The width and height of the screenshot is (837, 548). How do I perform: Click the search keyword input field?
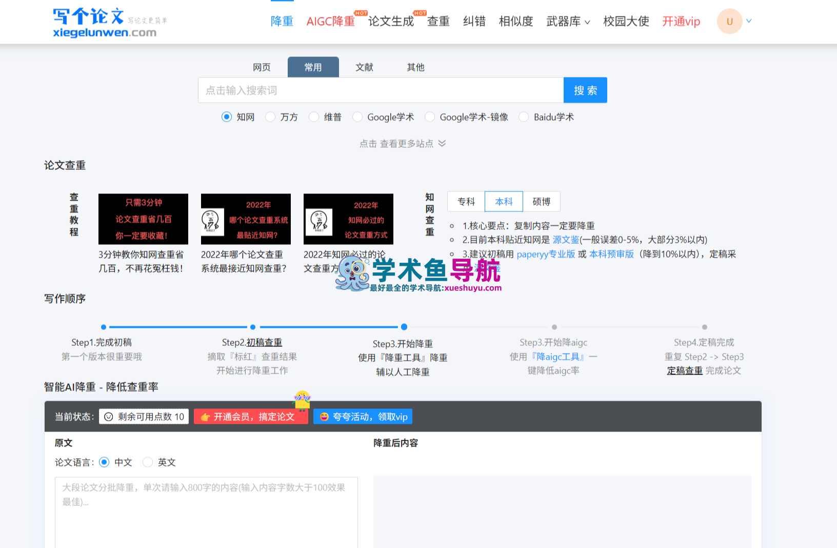click(381, 90)
